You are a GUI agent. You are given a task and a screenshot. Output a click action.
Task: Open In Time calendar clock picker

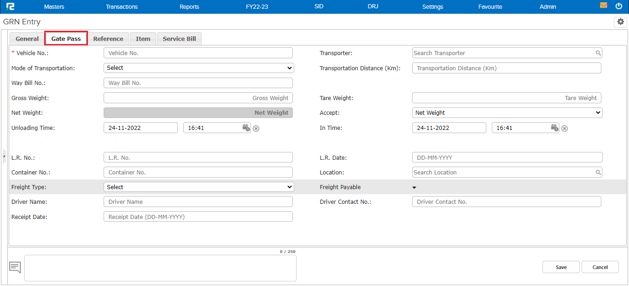tap(555, 128)
